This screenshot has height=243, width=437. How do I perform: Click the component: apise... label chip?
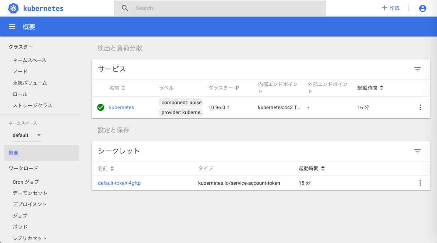point(181,102)
